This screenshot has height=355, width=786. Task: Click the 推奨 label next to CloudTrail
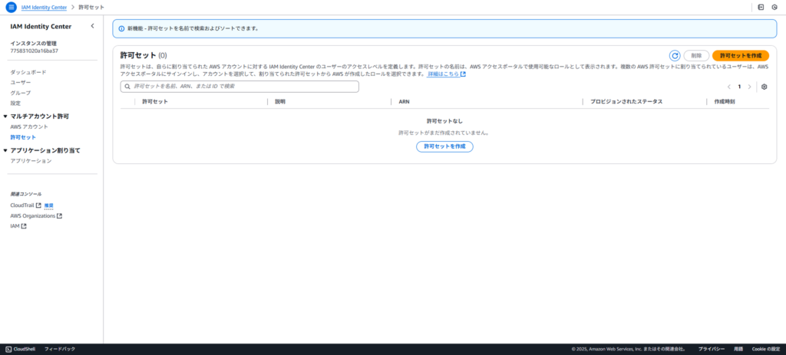[x=48, y=205]
